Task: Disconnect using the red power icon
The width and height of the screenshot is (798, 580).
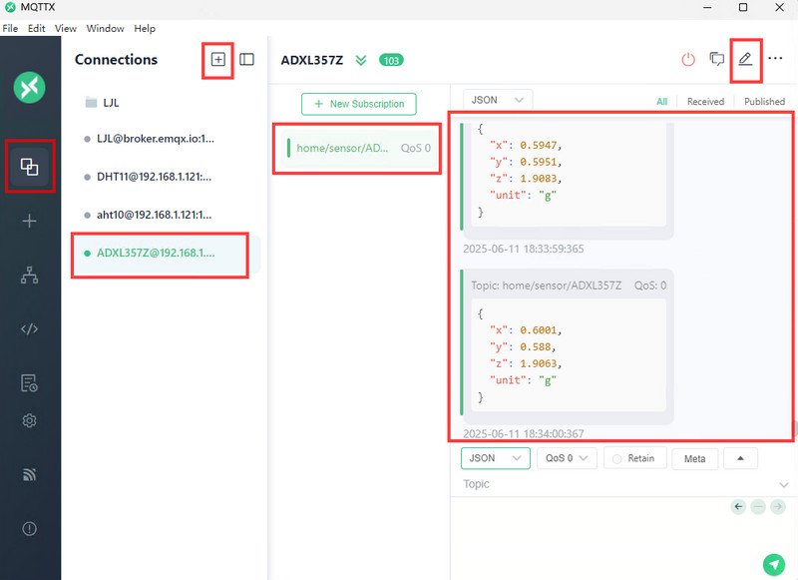Action: [688, 60]
